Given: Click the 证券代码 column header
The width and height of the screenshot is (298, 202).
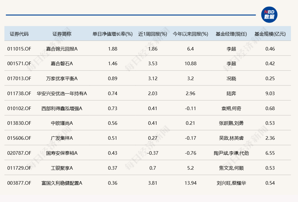Looking at the screenshot, I should [19, 34].
